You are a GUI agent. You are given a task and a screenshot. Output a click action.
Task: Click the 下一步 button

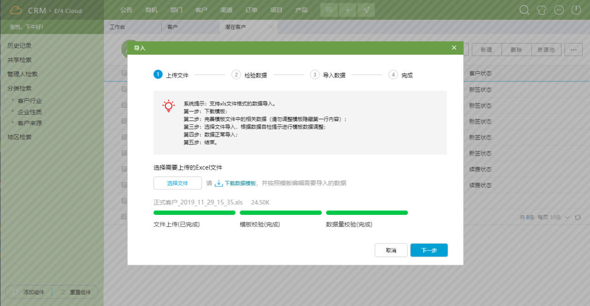[429, 250]
